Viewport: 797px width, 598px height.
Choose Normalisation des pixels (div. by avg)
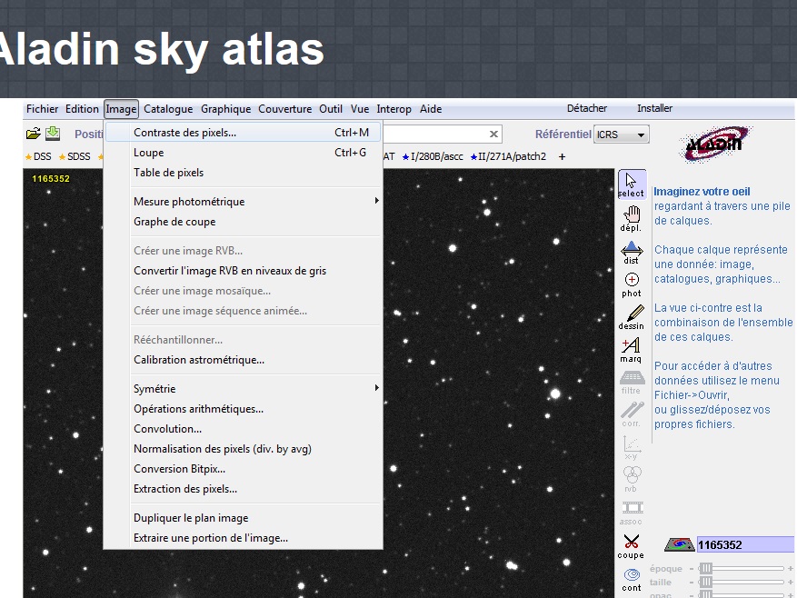point(243,449)
